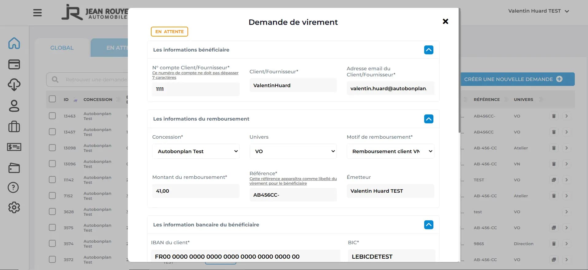Open Valentin Huard TEST user menu

click(538, 11)
